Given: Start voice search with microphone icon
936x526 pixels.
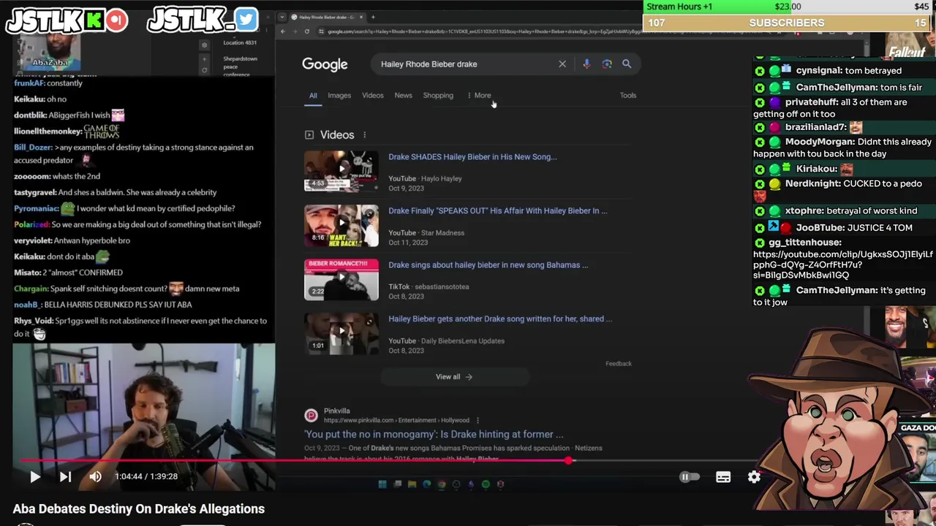Looking at the screenshot, I should pos(586,64).
